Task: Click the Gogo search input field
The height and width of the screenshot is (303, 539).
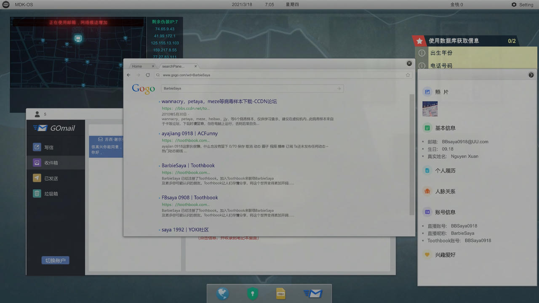Action: click(x=252, y=88)
